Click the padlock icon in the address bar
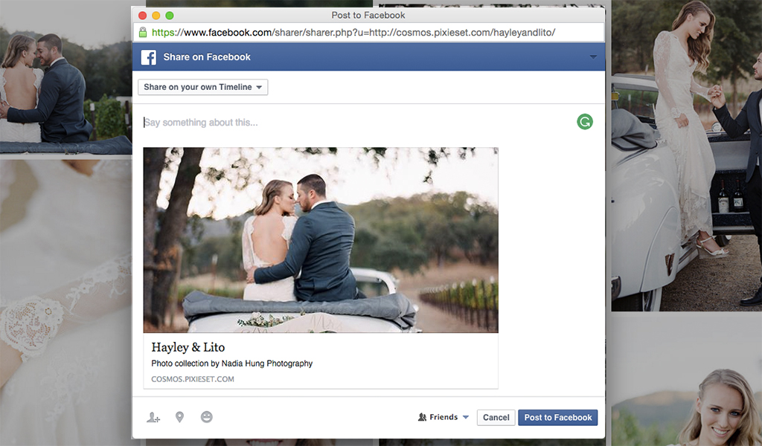Viewport: 762px width, 446px height. (x=142, y=31)
